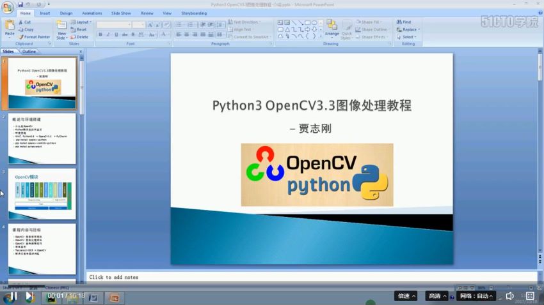Skip to next video with the next button
This screenshot has height=305, width=544.
[29, 296]
